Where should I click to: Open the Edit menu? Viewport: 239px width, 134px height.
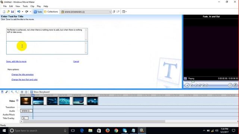pos(11,6)
